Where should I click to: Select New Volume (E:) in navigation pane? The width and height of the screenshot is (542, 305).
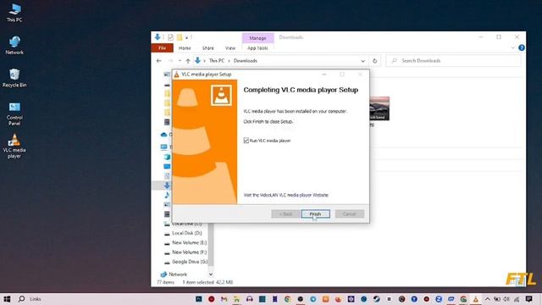click(x=190, y=243)
